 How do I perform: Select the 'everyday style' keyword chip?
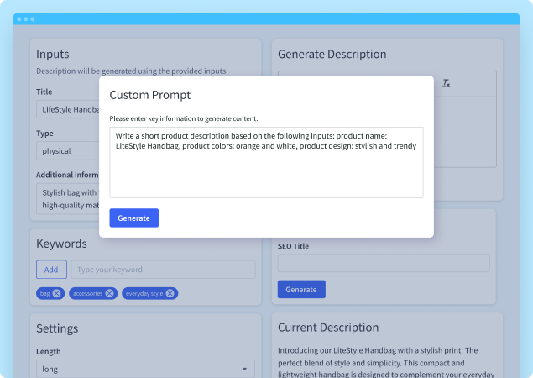[144, 293]
